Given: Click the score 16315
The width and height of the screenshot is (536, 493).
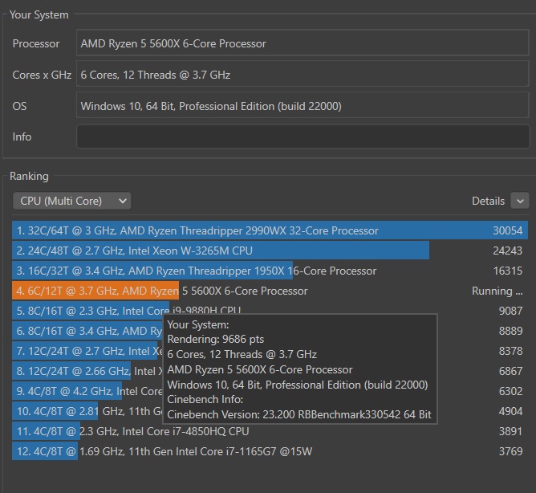Looking at the screenshot, I should 507,271.
